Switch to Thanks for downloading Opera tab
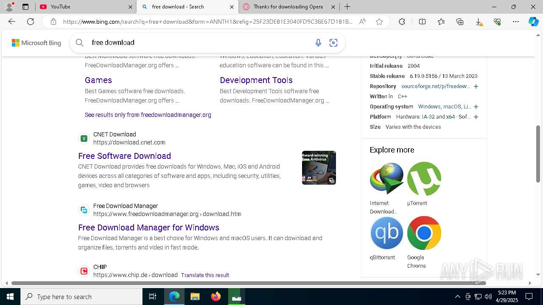This screenshot has width=543, height=305. point(288,7)
